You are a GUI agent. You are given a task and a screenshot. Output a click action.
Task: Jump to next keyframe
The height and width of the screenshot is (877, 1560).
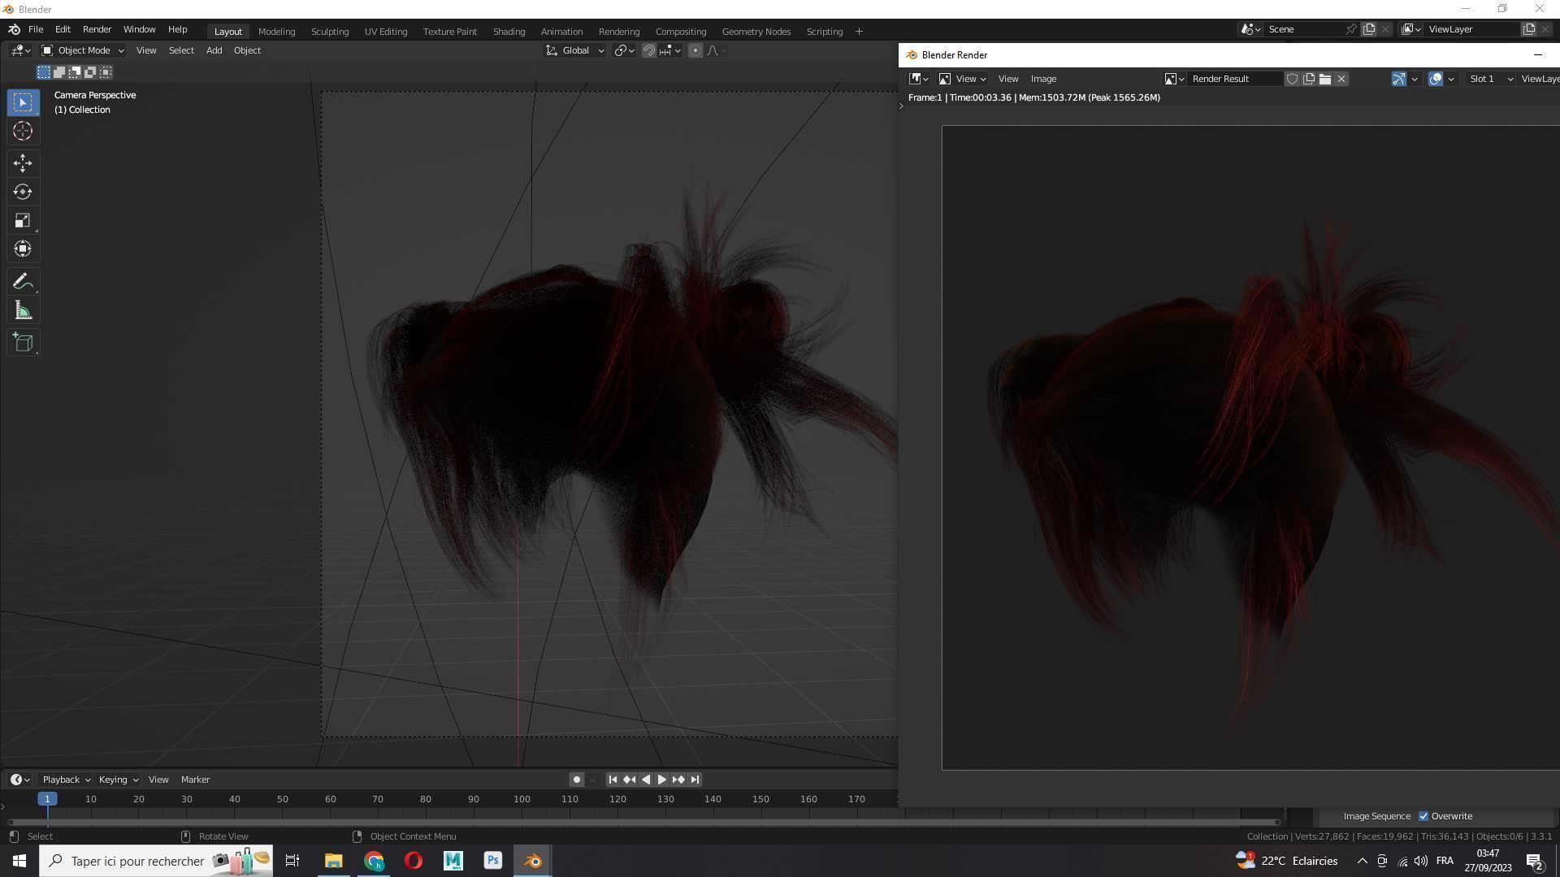[x=678, y=780]
